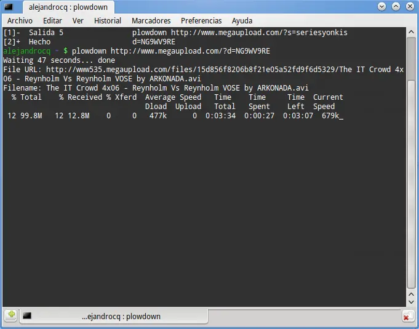This screenshot has width=419, height=329.
Task: Click the 'Filename:' label
Action: pos(22,88)
